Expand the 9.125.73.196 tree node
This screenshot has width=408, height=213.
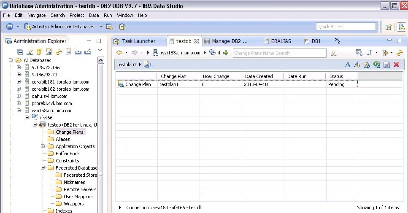pyautogui.click(x=19, y=67)
